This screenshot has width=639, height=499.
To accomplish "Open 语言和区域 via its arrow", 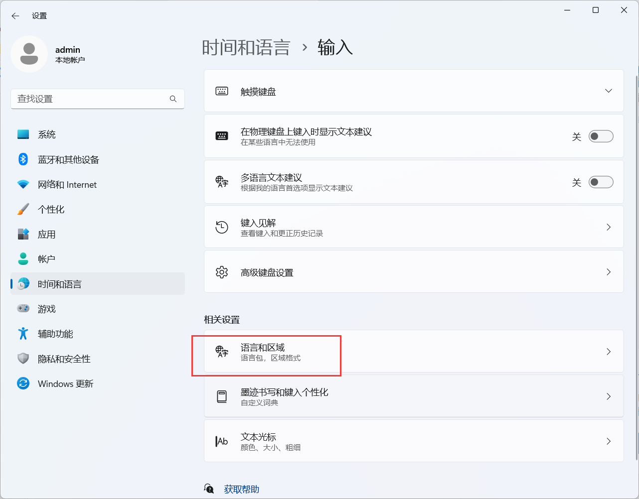I will (609, 352).
